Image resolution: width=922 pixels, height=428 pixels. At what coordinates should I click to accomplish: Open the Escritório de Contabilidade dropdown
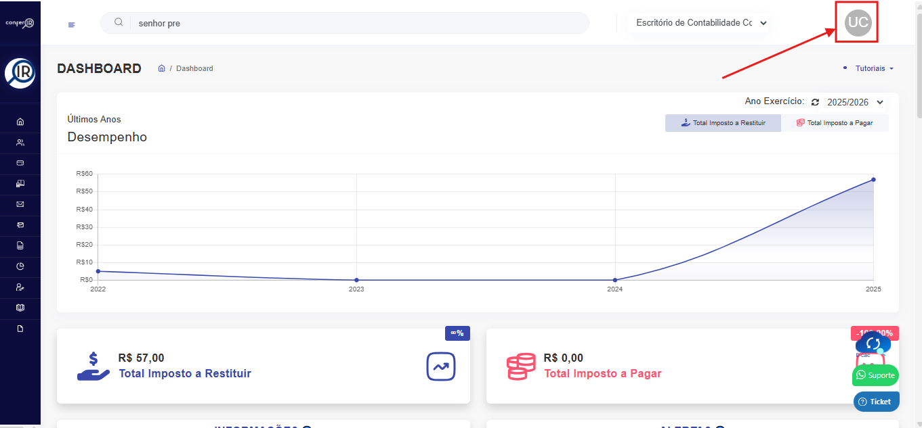tap(700, 22)
